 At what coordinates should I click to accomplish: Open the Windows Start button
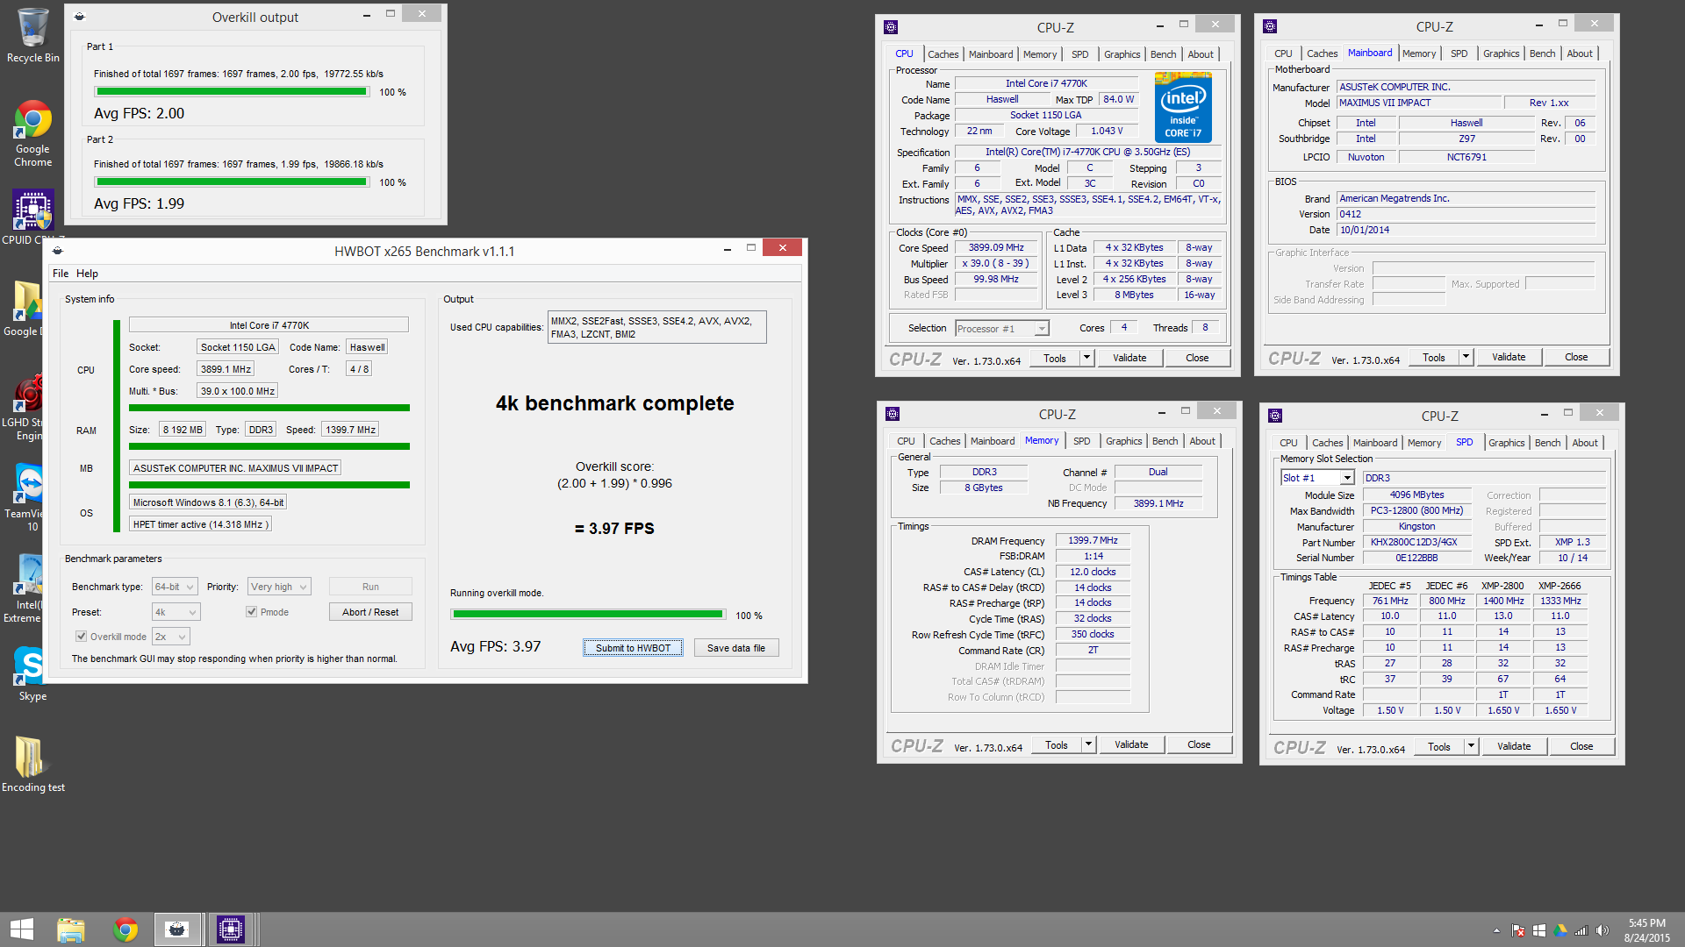(x=22, y=929)
